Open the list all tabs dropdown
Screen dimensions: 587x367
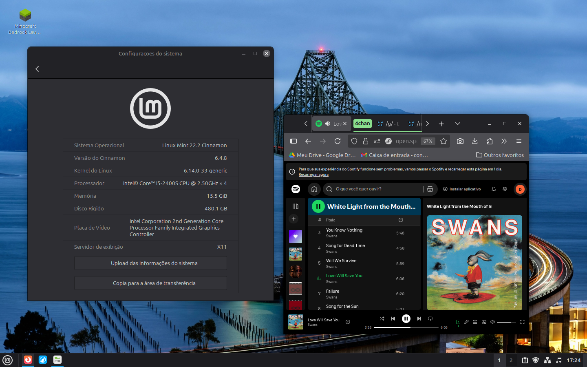click(458, 124)
